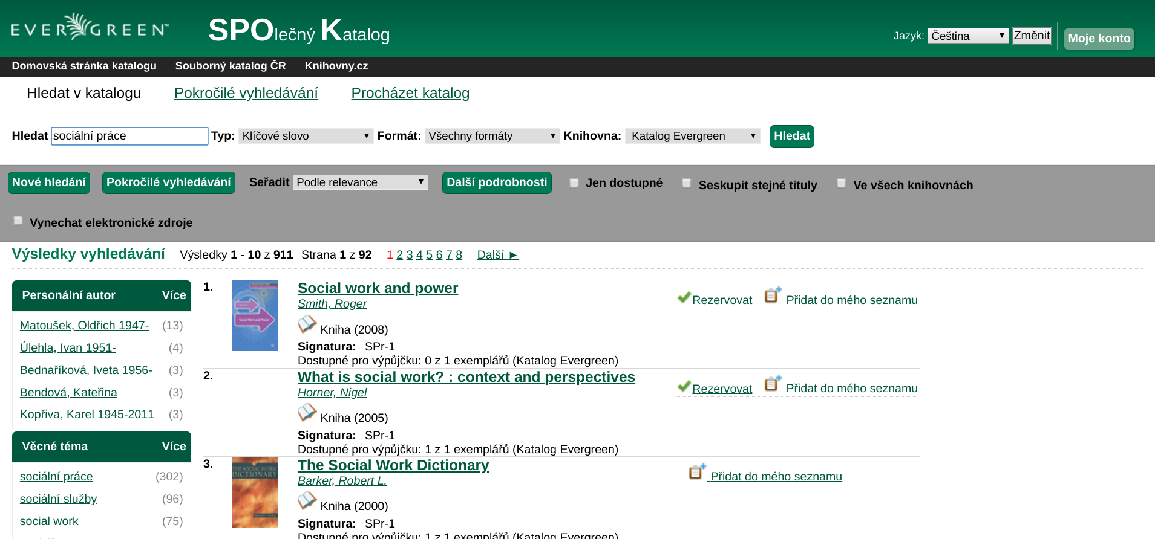The height and width of the screenshot is (539, 1155).
Task: Filter by author Bendová, Kateřina
Action: coord(68,393)
